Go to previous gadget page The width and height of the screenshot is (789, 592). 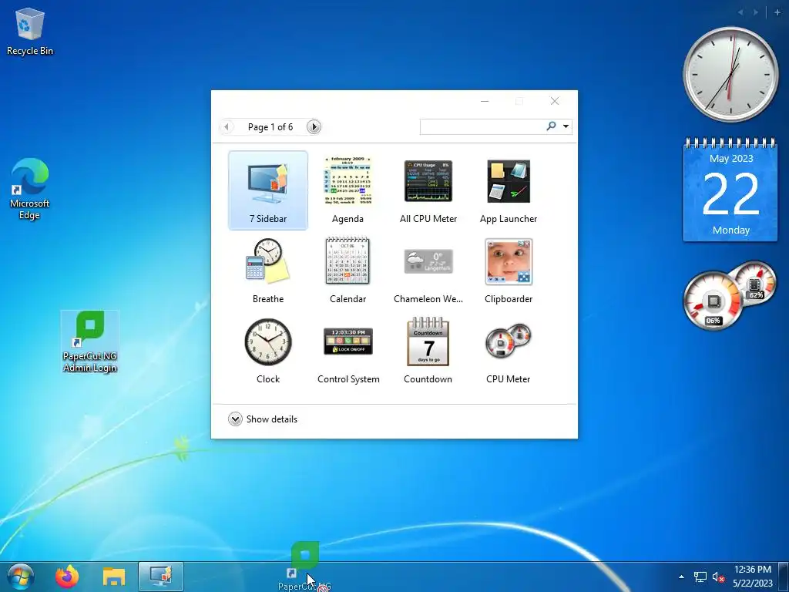pyautogui.click(x=227, y=127)
